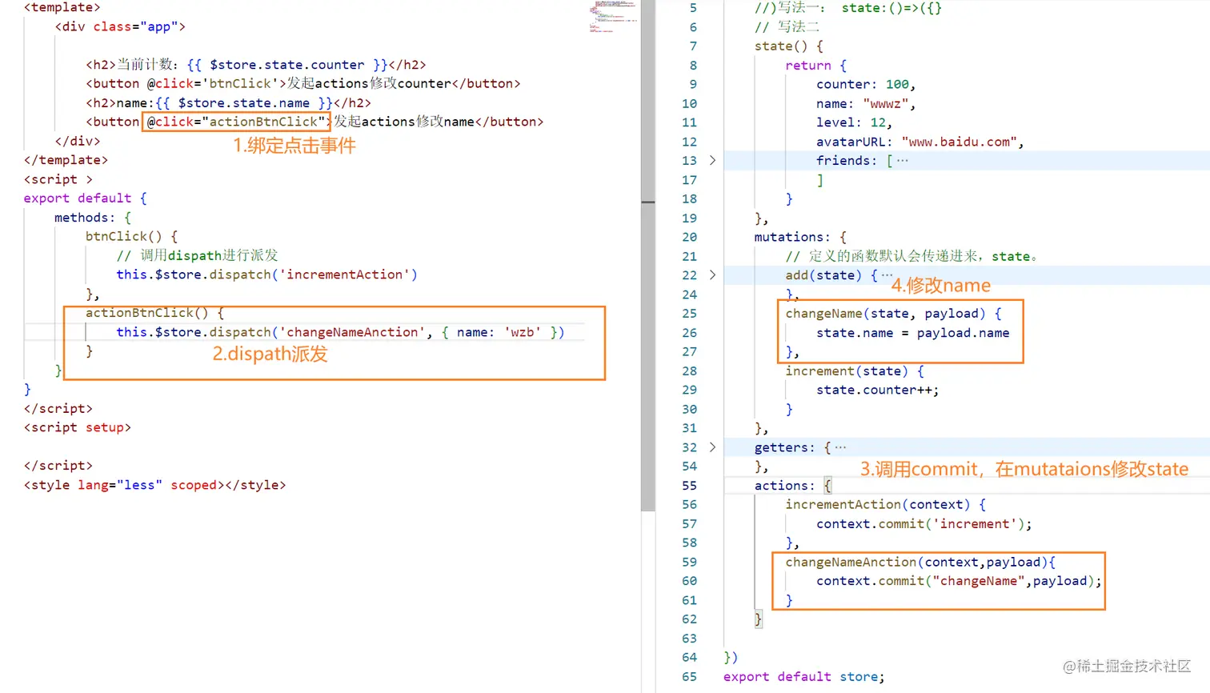Click 'incrementAction(context) {' action line
The width and height of the screenshot is (1210, 693).
click(x=886, y=505)
